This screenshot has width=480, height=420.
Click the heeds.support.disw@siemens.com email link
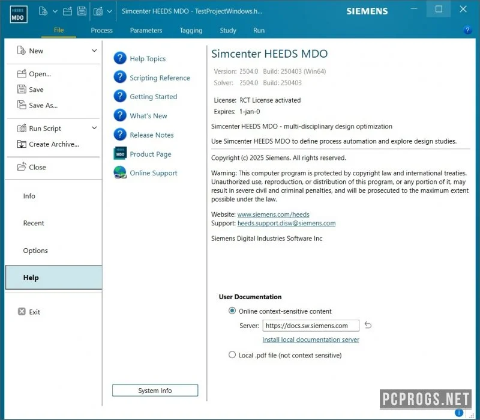point(287,223)
